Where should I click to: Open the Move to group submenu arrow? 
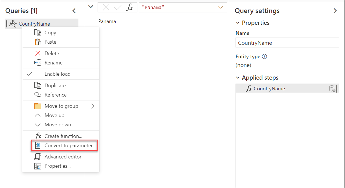coord(93,106)
